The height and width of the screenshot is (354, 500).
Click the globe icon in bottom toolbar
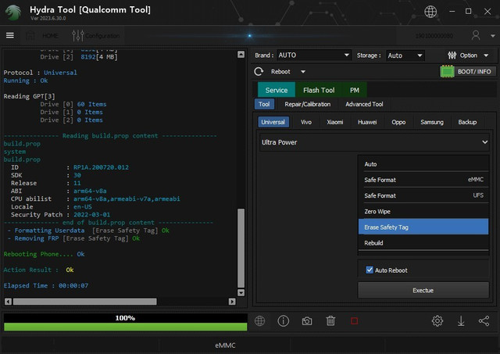point(260,321)
